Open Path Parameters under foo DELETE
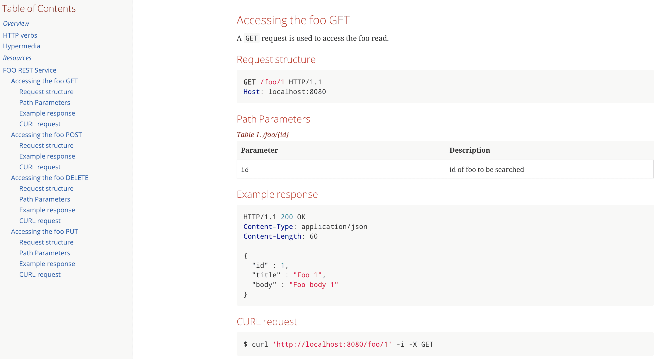The image size is (655, 359). (45, 199)
